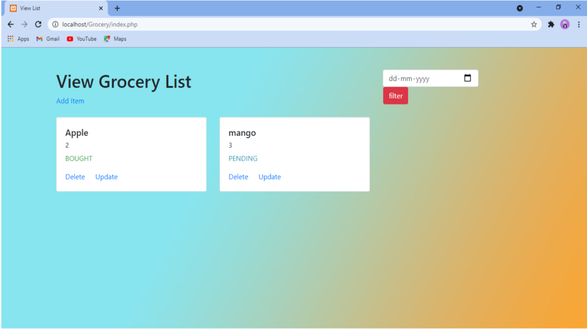Screen dimensions: 587x329
Task: Click the forward navigation arrow
Action: (24, 24)
